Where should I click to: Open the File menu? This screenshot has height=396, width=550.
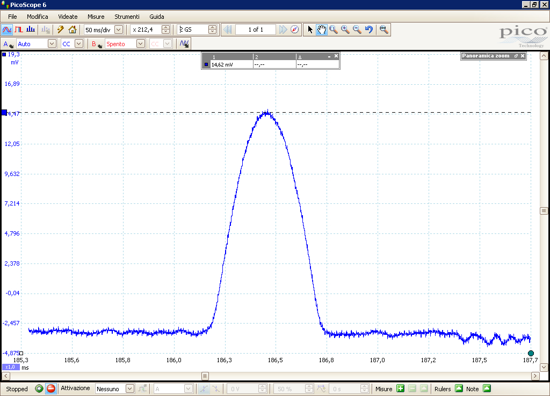(13, 17)
